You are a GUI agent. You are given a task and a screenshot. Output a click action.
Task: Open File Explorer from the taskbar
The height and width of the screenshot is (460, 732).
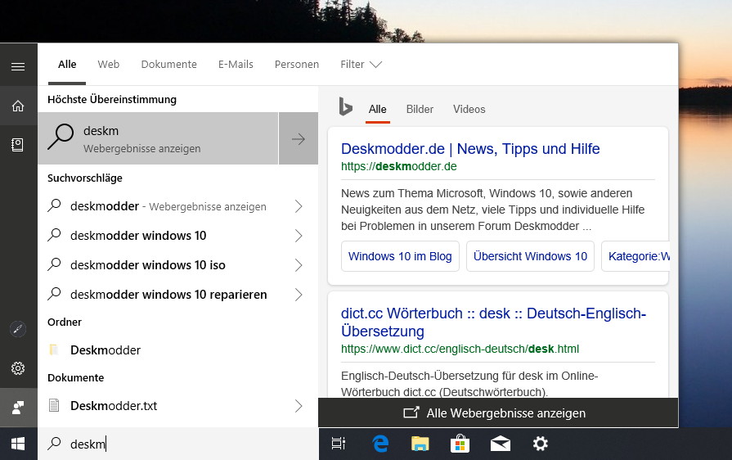(x=420, y=443)
